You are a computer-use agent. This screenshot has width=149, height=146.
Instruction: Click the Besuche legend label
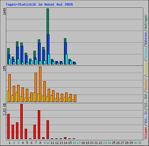pos(146,68)
